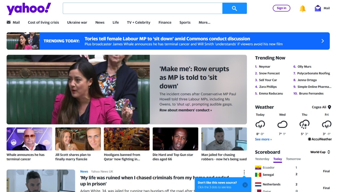The image size is (340, 192).
Task: Switch scoreboard to Yesterday tab
Action: (x=262, y=159)
